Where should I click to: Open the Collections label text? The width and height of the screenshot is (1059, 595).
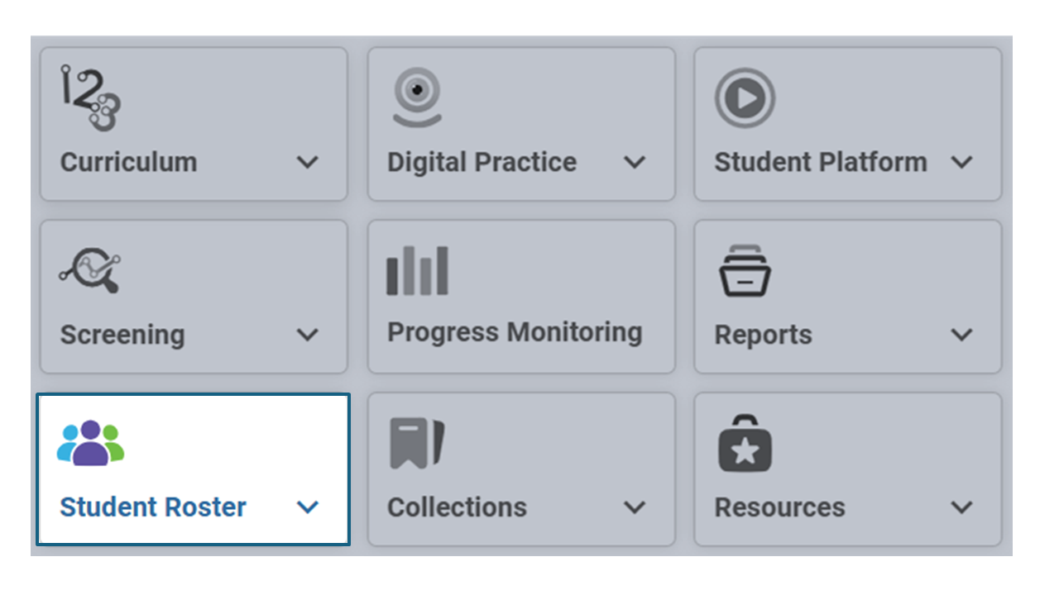pos(457,507)
